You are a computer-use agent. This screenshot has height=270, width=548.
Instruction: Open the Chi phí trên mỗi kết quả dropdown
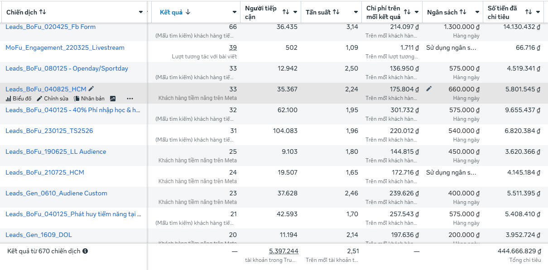[415, 12]
